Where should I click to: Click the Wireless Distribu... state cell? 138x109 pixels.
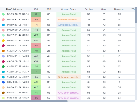(x=69, y=20)
